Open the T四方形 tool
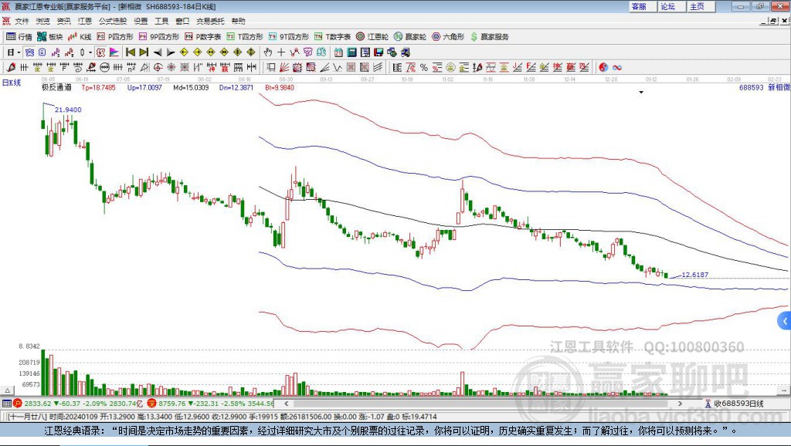The width and height of the screenshot is (791, 446). 245,37
